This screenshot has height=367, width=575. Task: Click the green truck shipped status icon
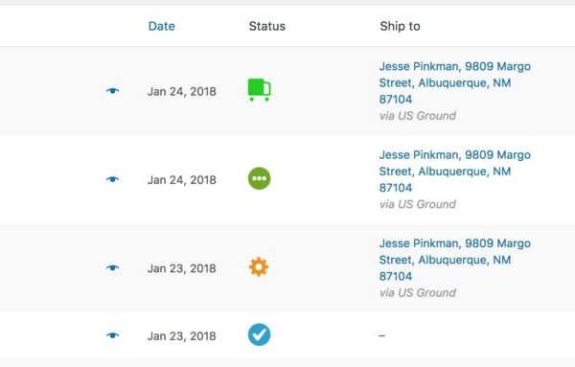[260, 90]
